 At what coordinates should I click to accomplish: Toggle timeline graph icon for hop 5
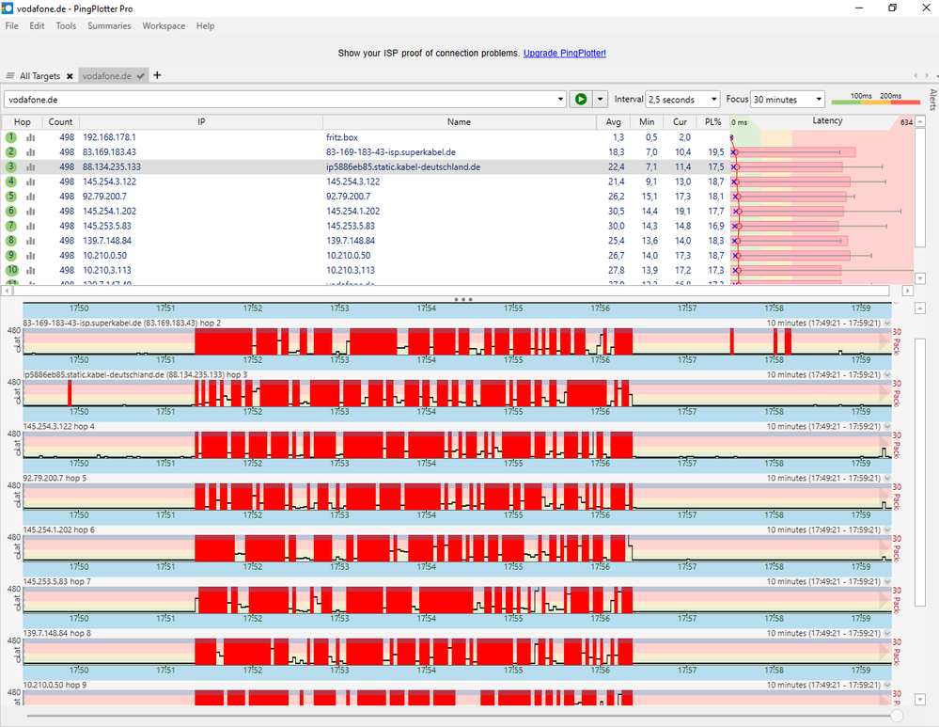[30, 197]
